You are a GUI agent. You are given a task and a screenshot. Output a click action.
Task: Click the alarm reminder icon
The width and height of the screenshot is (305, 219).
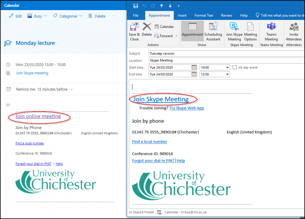[x=8, y=89]
